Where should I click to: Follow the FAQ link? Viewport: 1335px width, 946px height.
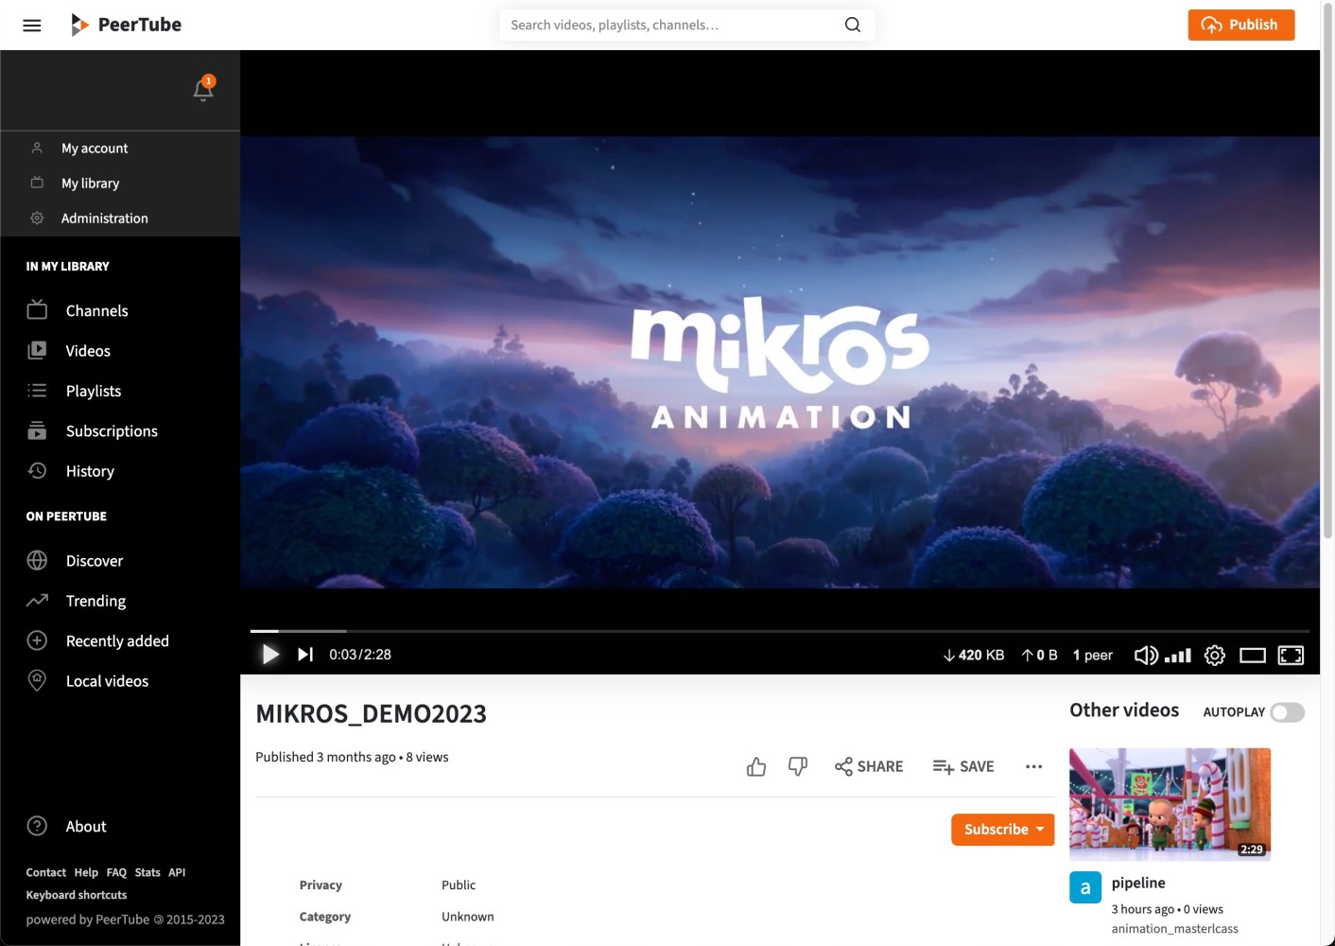(116, 873)
